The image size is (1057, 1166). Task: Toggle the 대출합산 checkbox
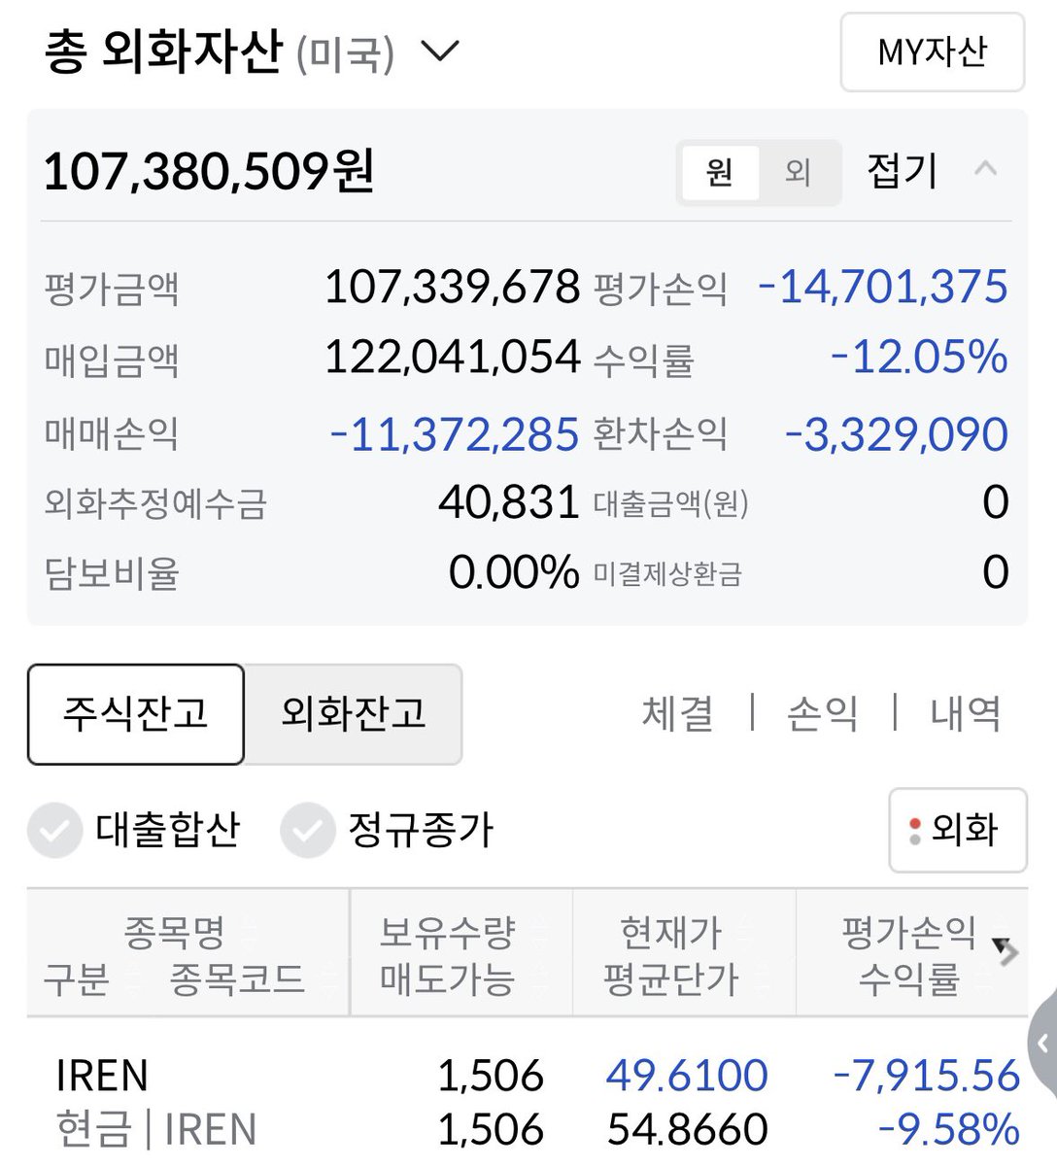coord(54,831)
